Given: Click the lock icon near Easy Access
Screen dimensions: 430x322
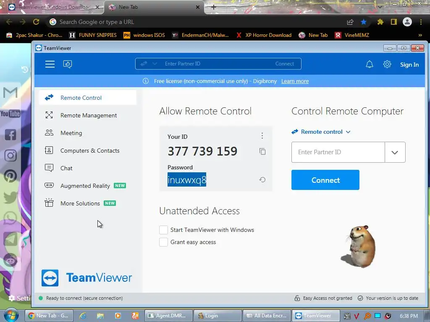Looking at the screenshot, I should click(x=297, y=298).
